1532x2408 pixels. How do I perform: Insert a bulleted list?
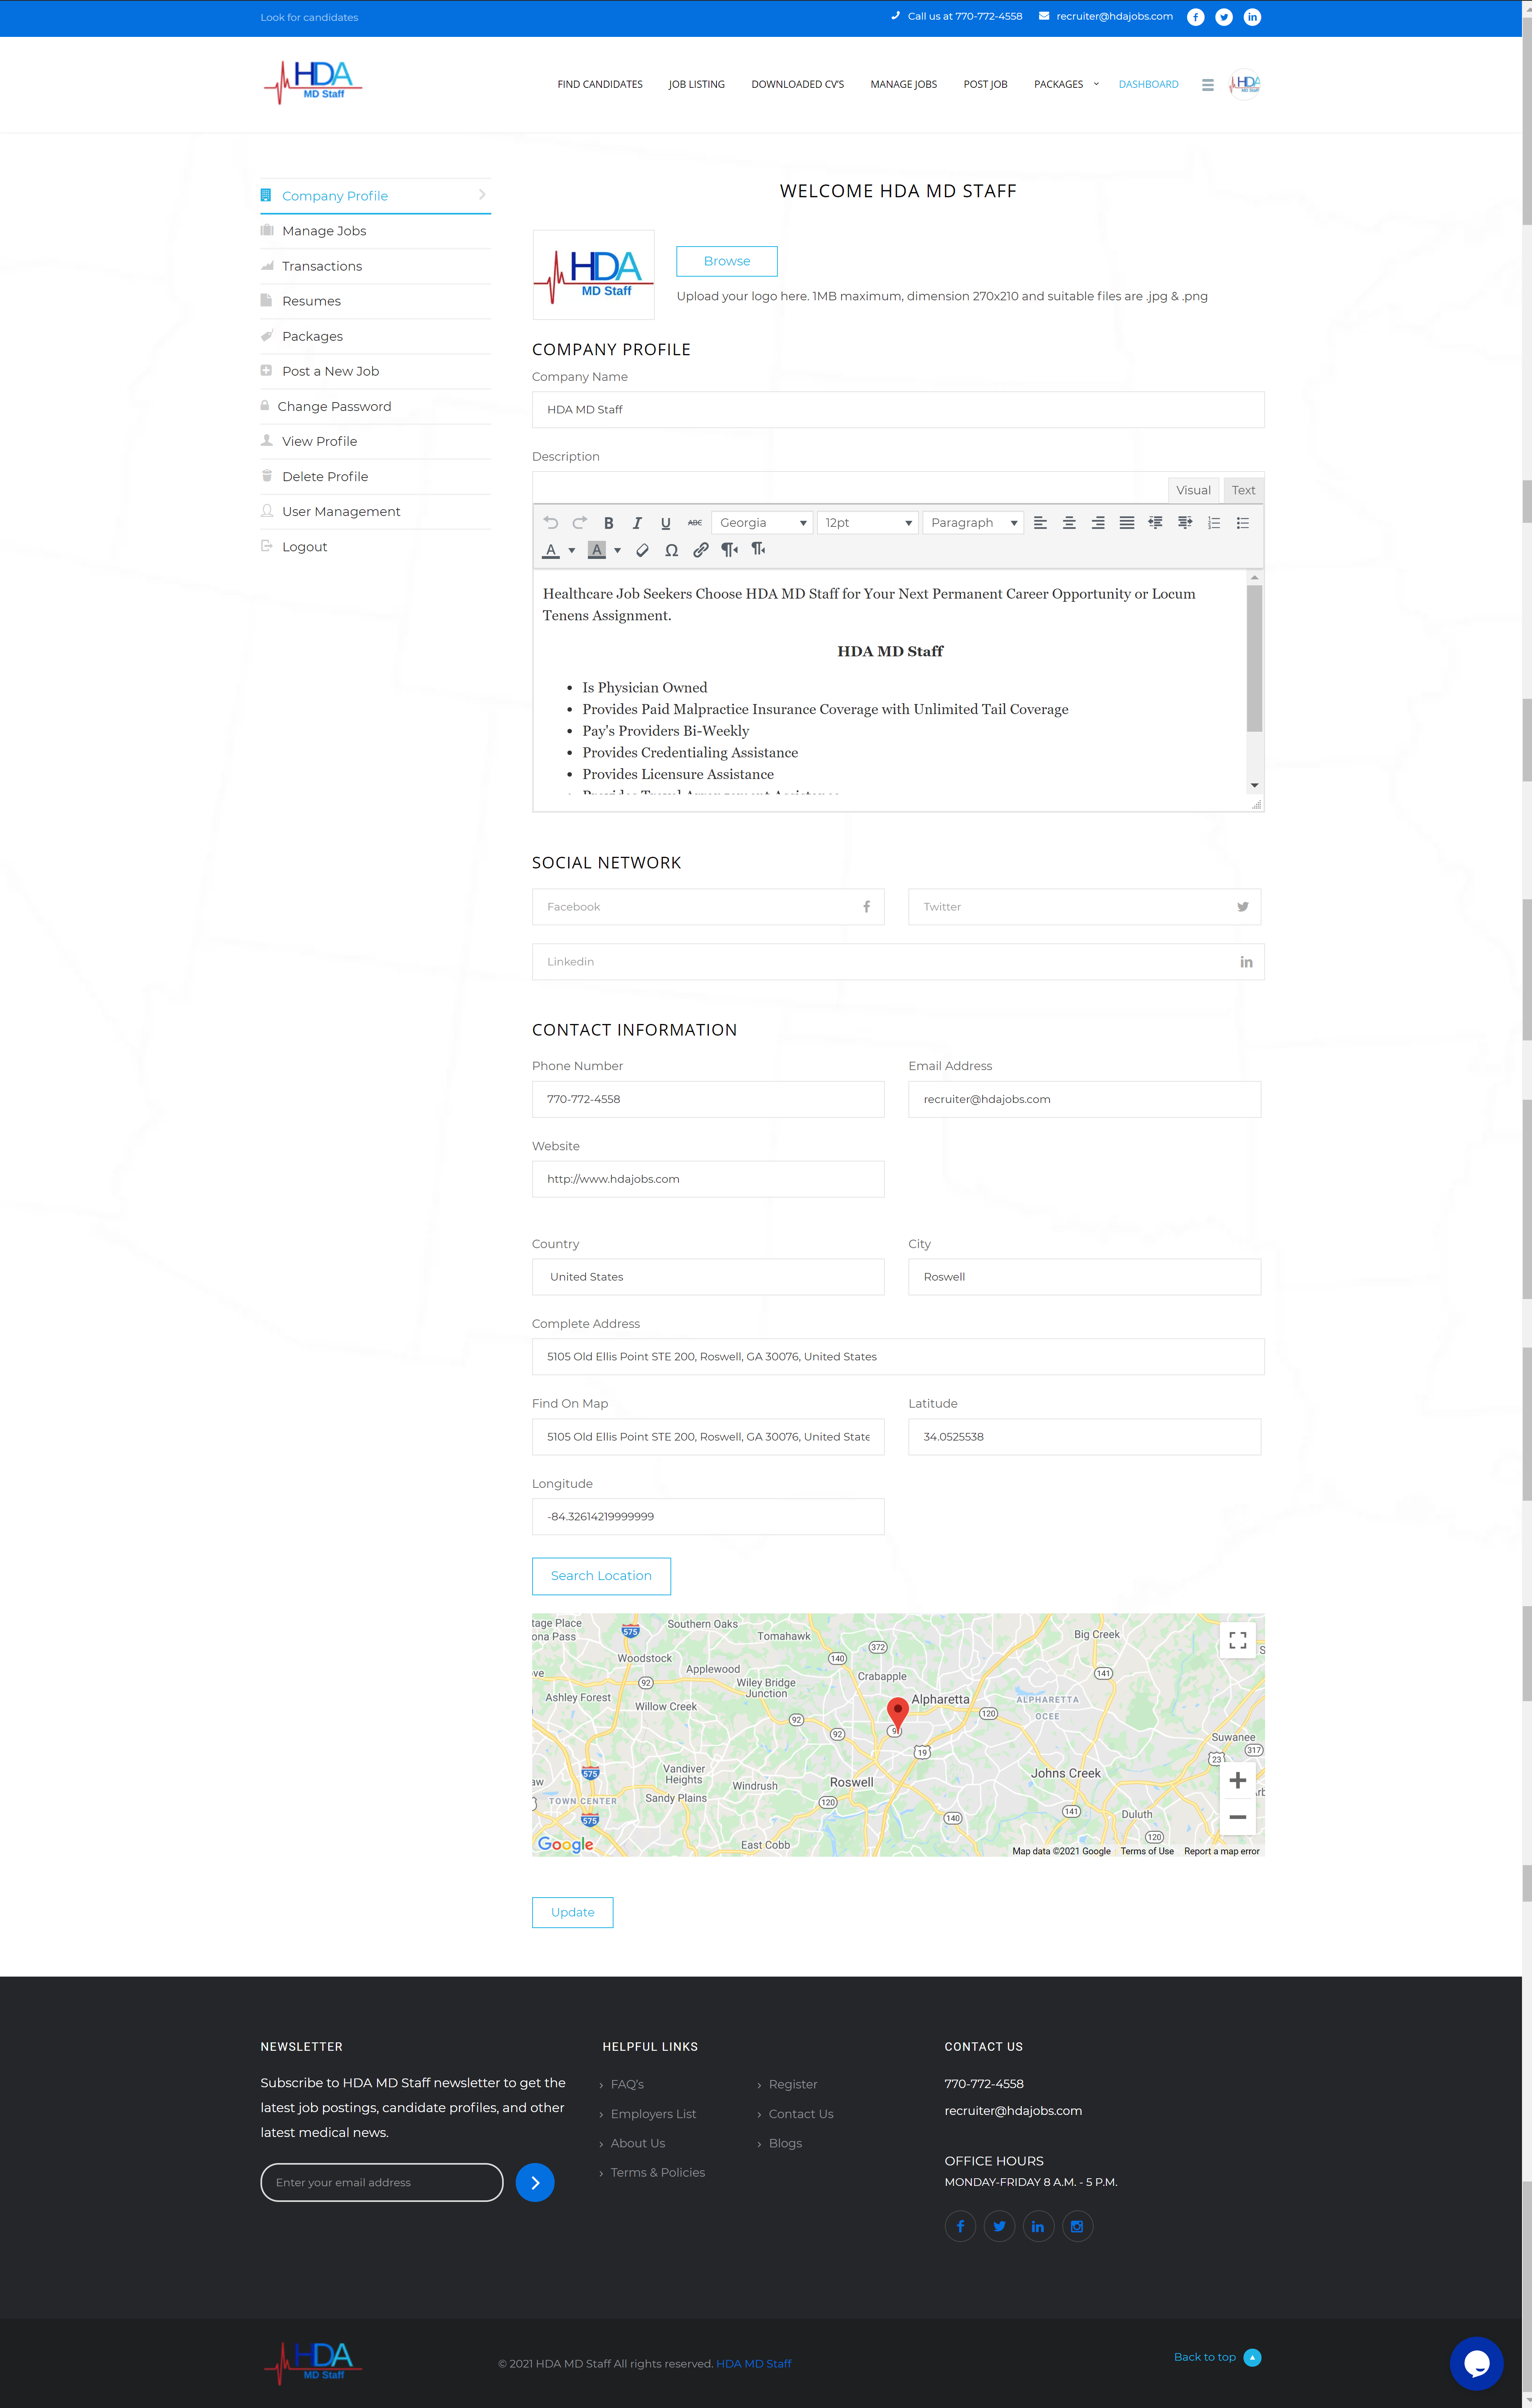click(x=1243, y=522)
